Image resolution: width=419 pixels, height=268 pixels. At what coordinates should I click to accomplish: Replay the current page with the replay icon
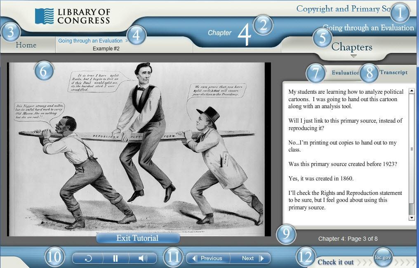coord(88,259)
